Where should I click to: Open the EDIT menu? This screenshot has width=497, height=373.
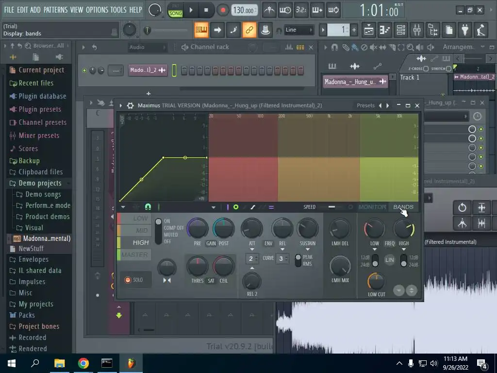22,10
